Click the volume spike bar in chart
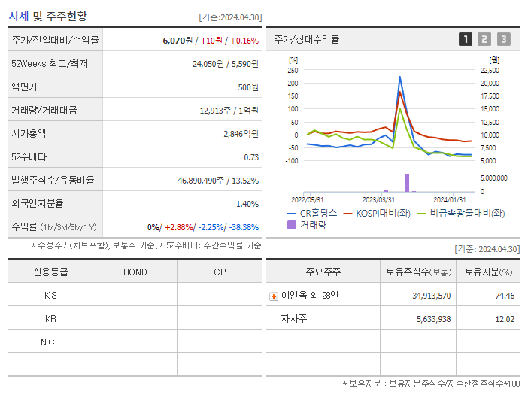 click(407, 183)
